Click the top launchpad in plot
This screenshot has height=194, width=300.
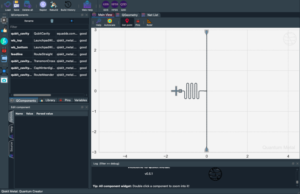(206, 32)
